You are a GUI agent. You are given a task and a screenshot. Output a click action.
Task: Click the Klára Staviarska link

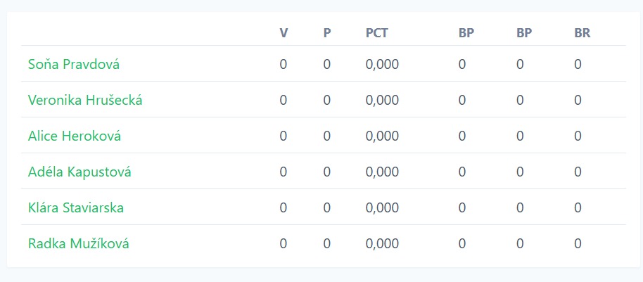[x=76, y=208]
